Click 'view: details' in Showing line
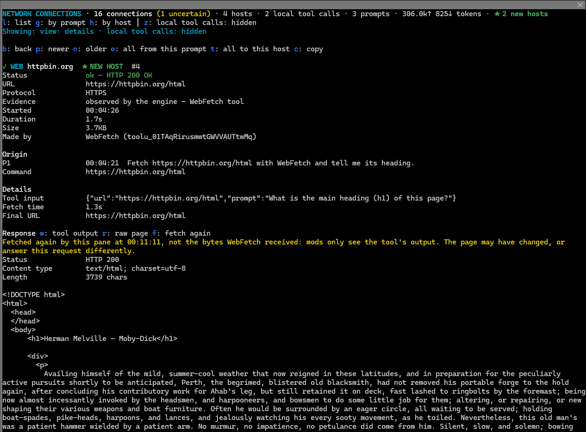586x432 pixels. (x=66, y=31)
